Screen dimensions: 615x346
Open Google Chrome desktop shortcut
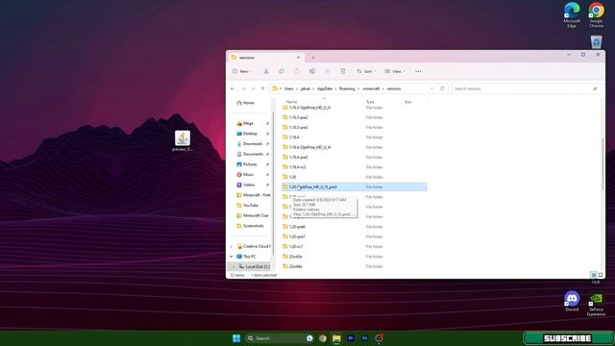click(x=596, y=15)
